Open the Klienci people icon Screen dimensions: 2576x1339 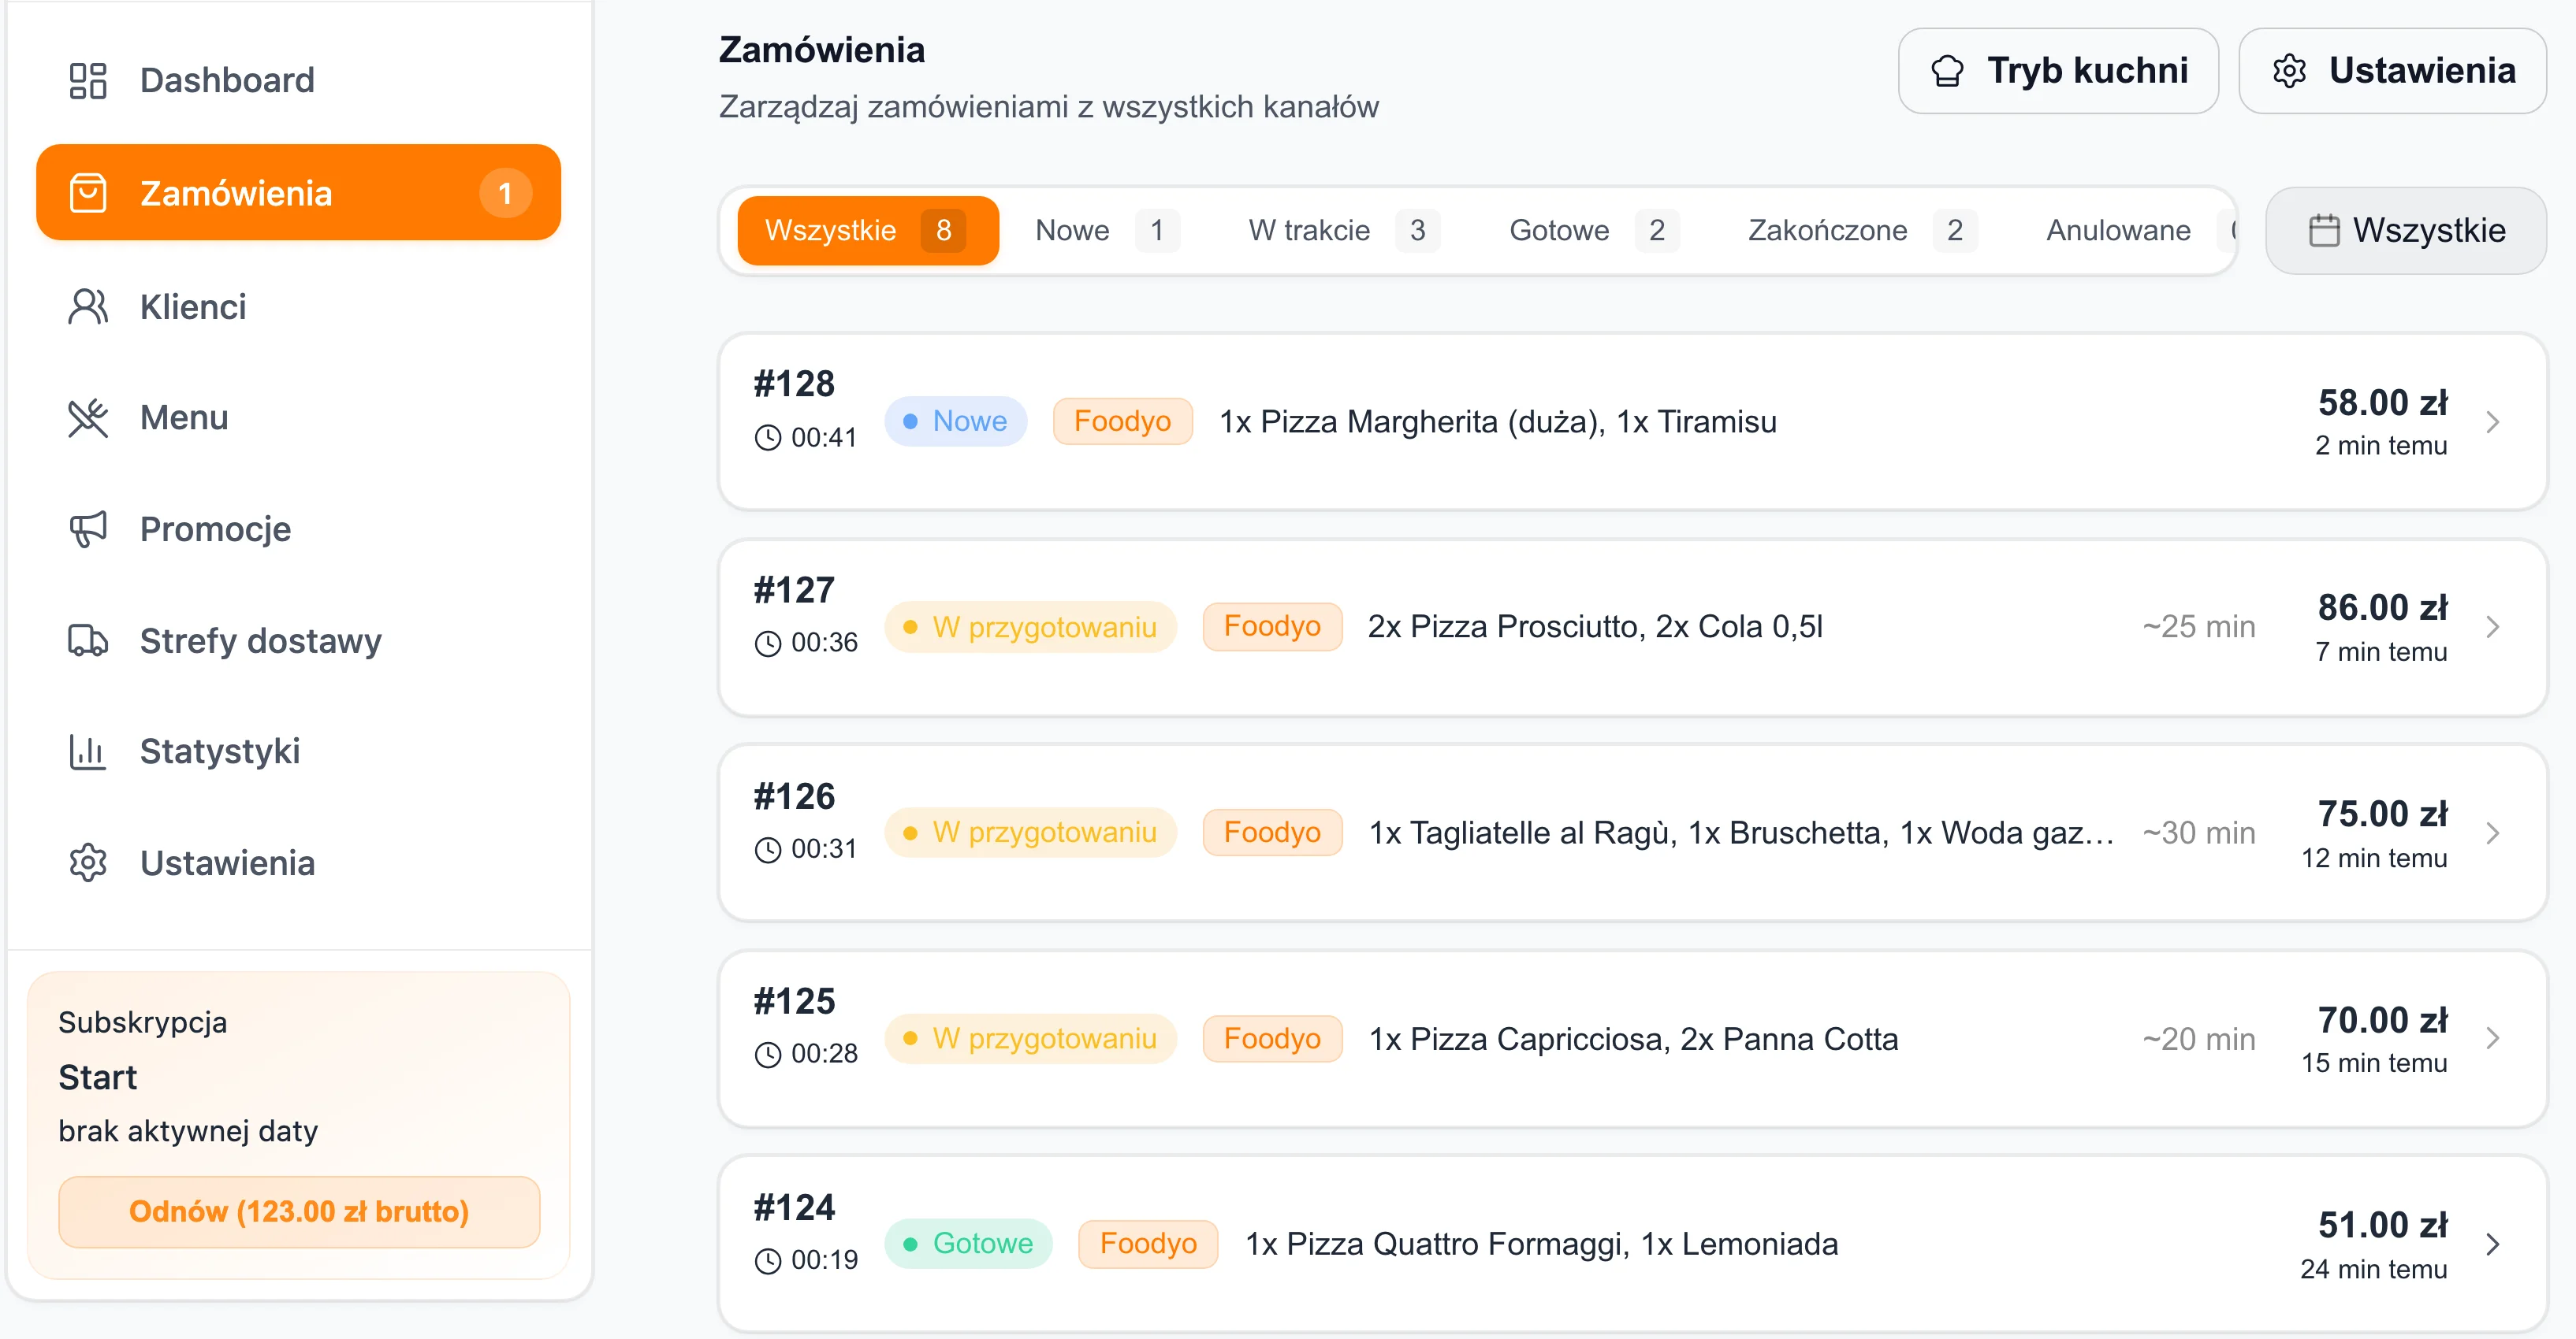tap(88, 306)
